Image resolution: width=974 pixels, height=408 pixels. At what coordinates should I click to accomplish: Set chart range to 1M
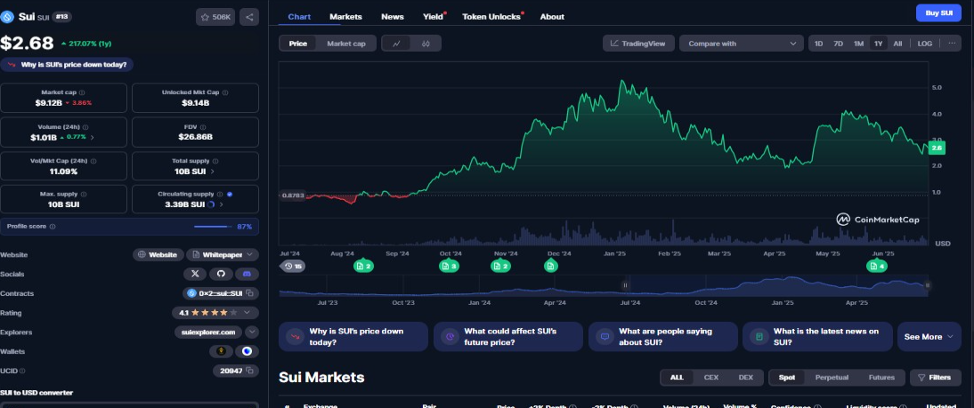point(858,44)
